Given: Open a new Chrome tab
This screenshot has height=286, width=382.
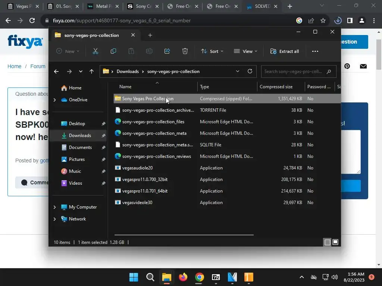Looking at the screenshot, I should tap(289, 6).
